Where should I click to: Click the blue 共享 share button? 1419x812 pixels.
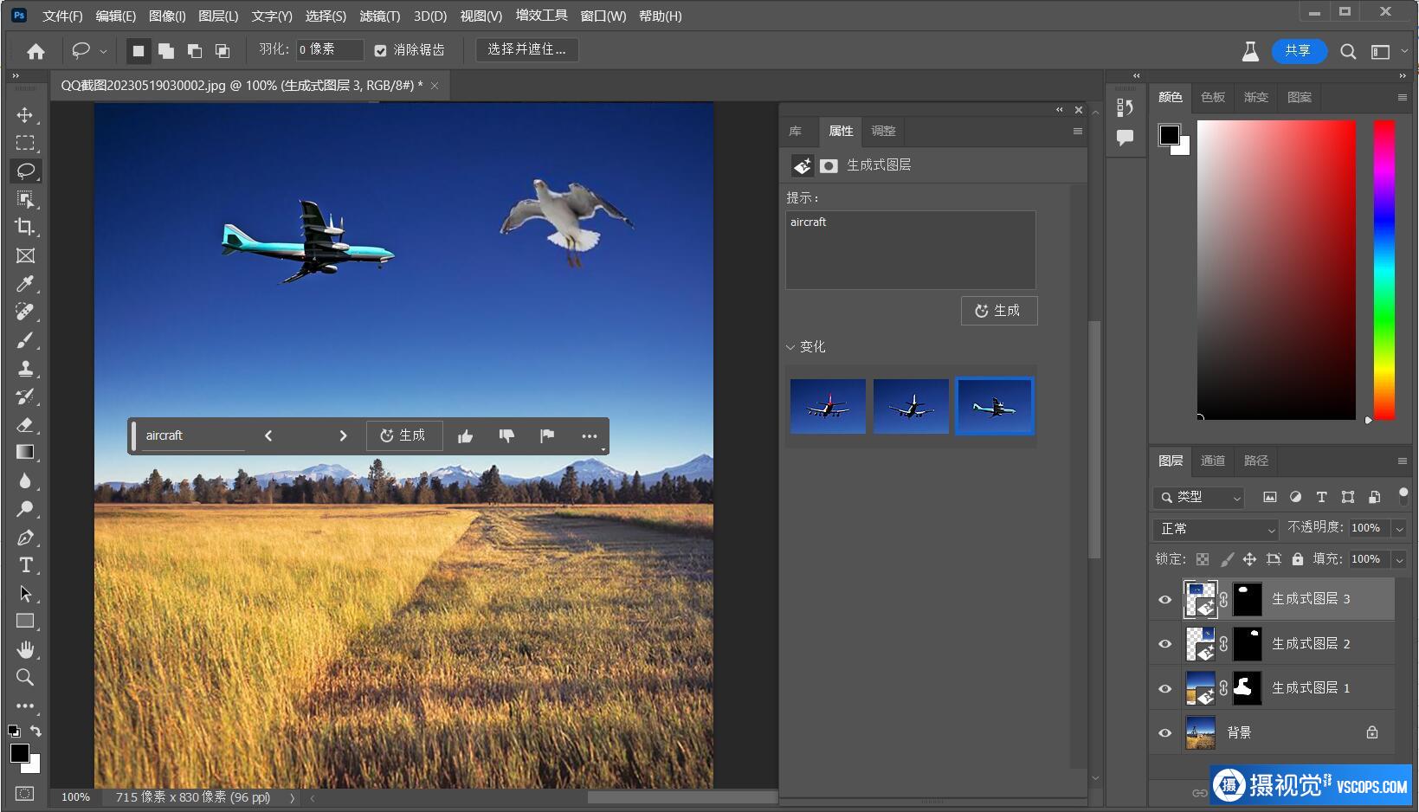1297,51
